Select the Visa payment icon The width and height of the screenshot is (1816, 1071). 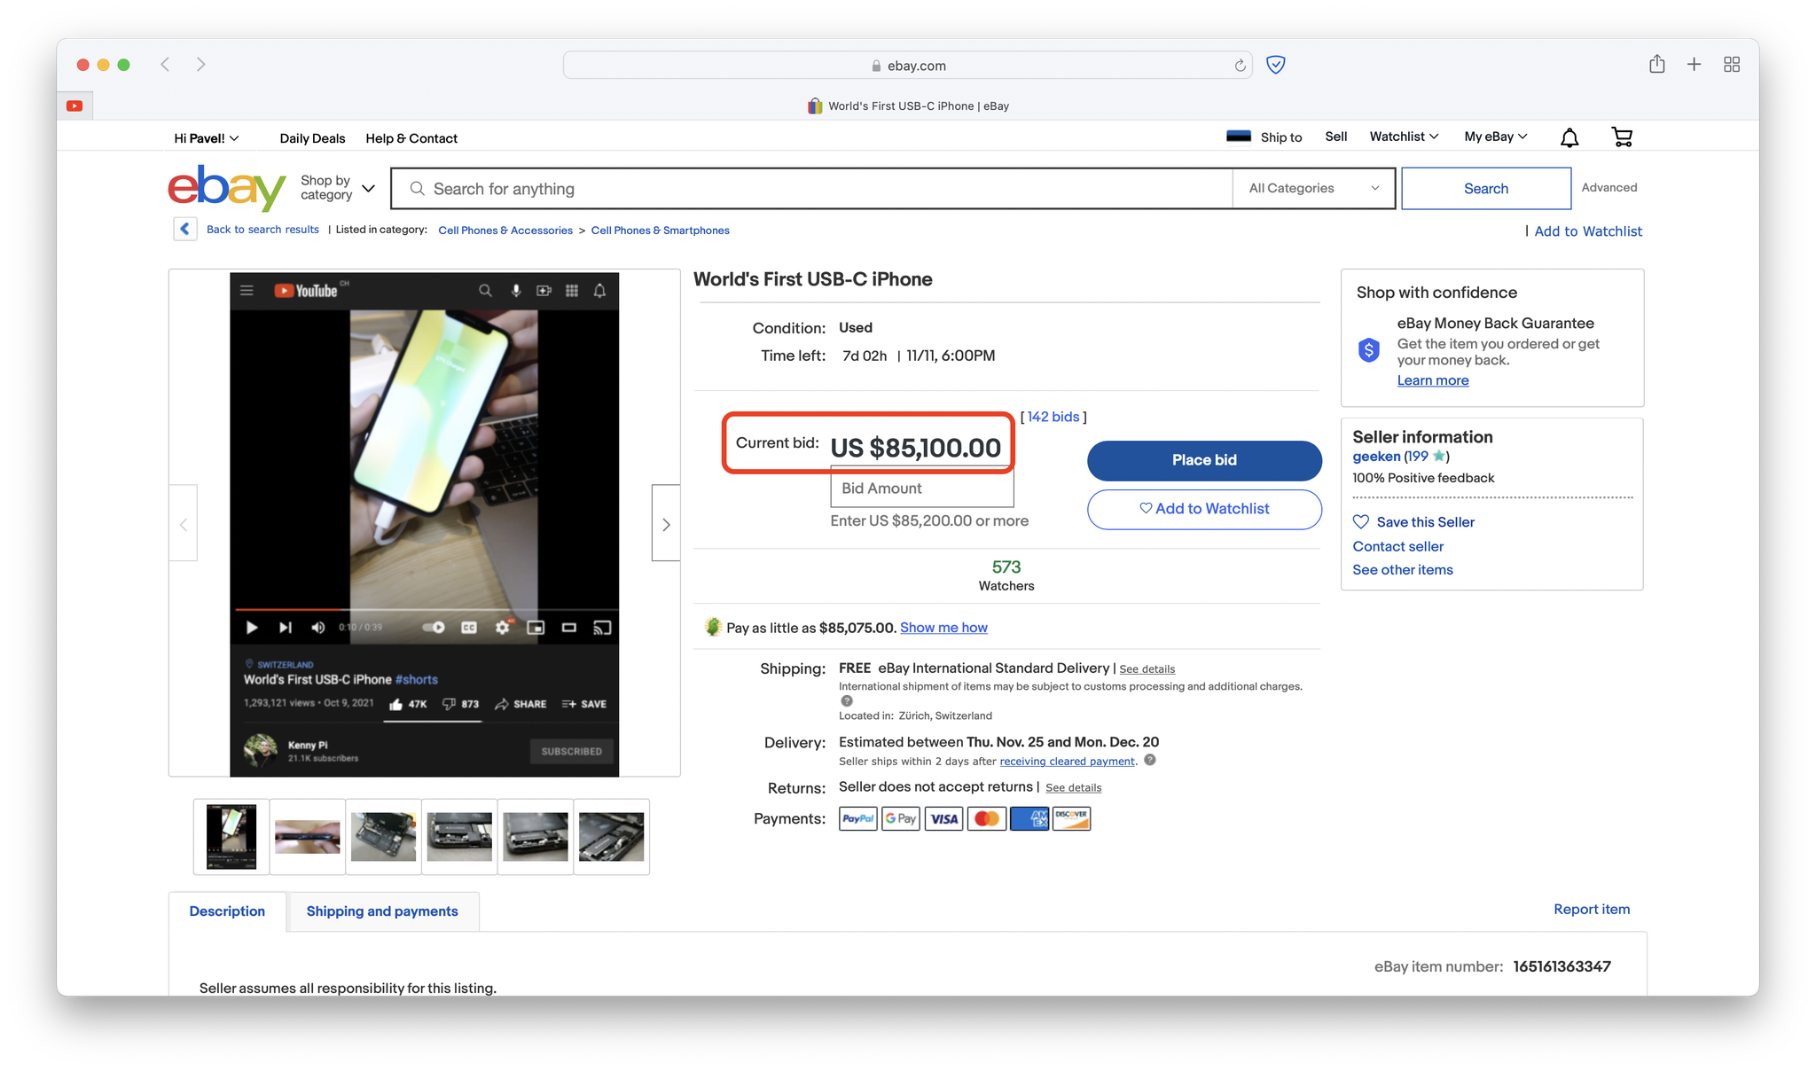click(943, 818)
